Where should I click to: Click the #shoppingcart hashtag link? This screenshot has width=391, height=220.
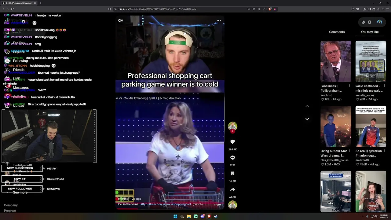181,204
